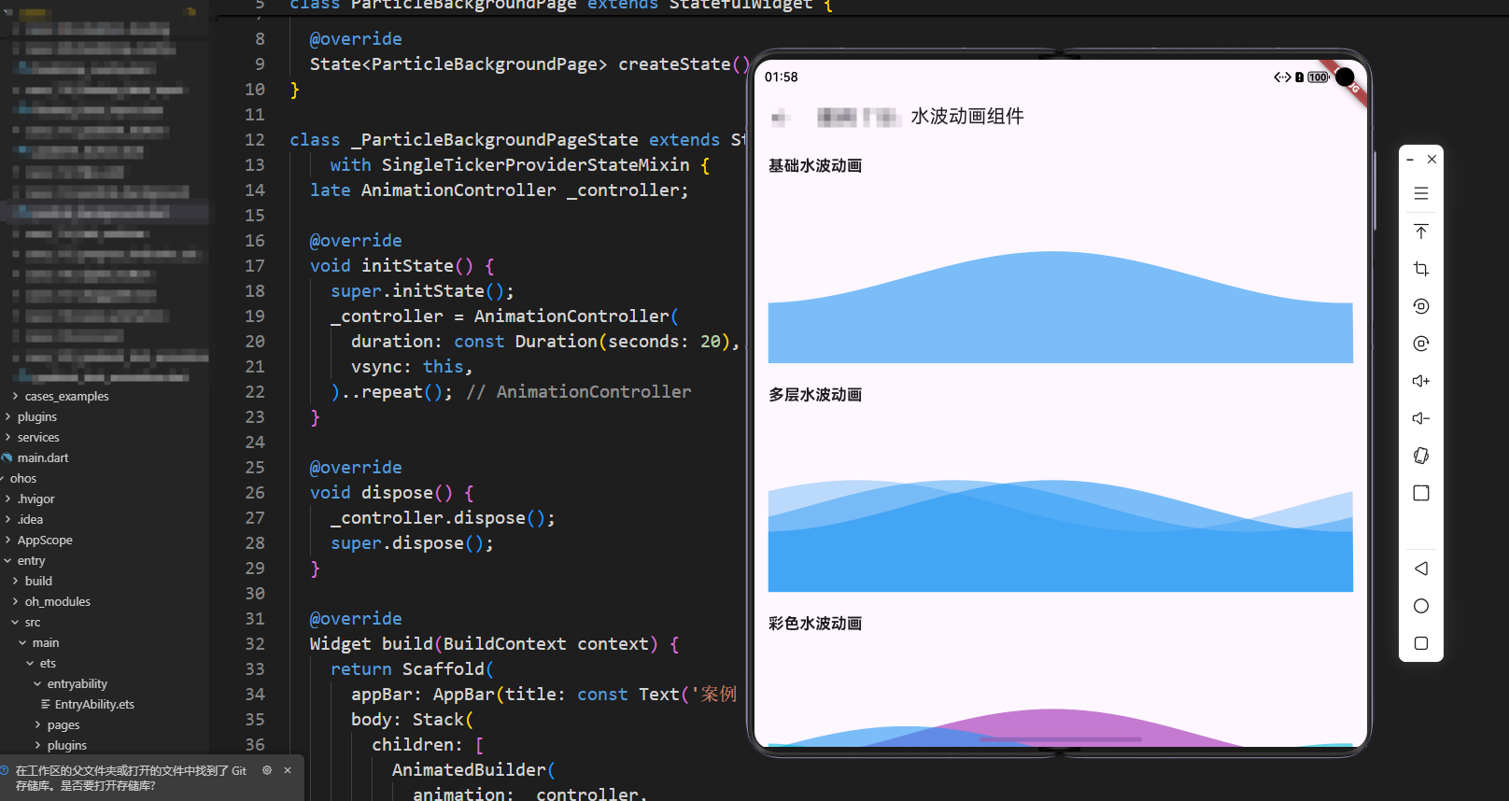Click the 水波动画组件 page title
The height and width of the screenshot is (801, 1509).
tap(967, 116)
